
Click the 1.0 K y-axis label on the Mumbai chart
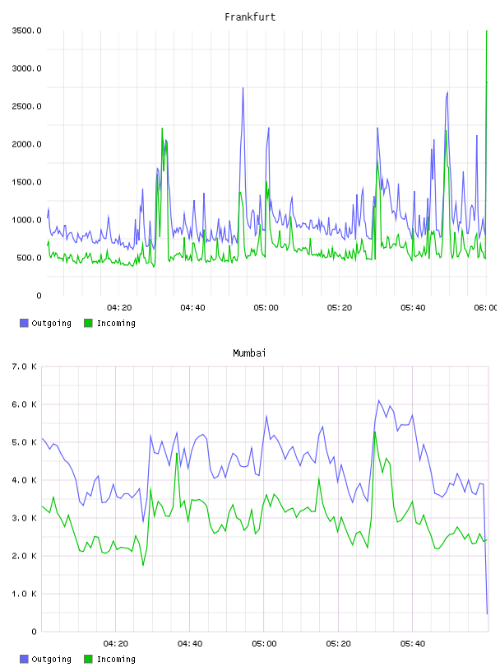click(25, 594)
